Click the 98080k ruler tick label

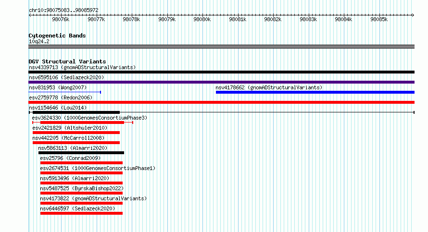[x=202, y=19]
